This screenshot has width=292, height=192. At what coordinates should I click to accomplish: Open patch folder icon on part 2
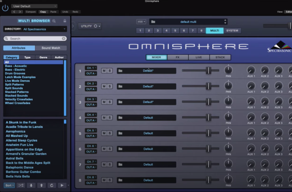(120, 86)
